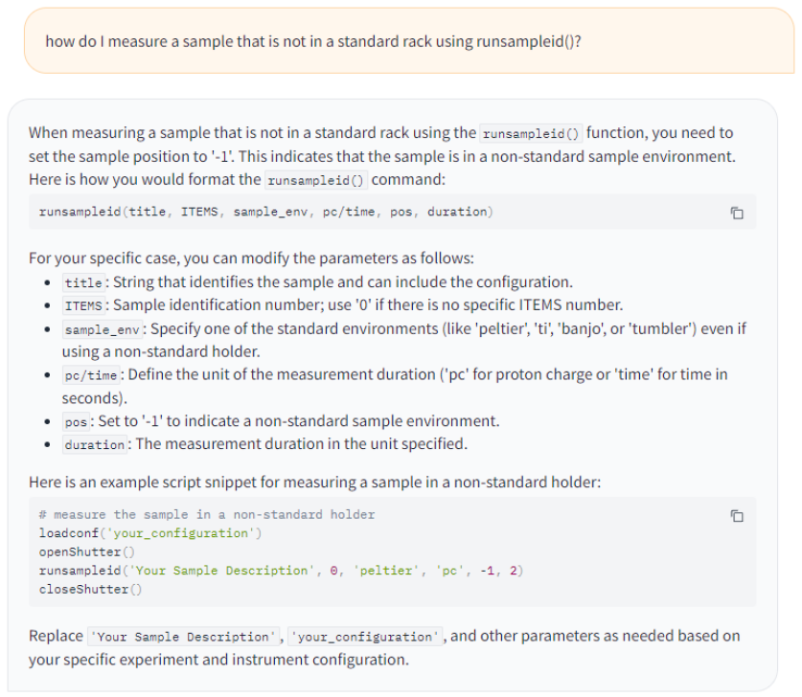Viewport: 802px width, 697px height.
Task: Copy the runsampleid syntax code block
Action: pyautogui.click(x=736, y=213)
